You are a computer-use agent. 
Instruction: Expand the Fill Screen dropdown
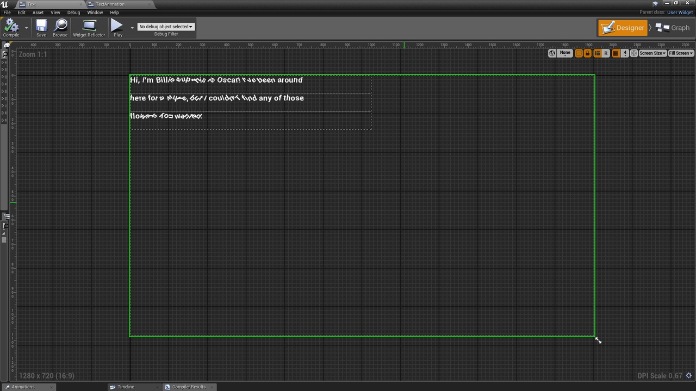coord(681,53)
